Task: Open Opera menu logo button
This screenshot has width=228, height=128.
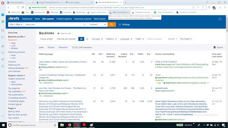Action: pyautogui.click(x=3, y=3)
